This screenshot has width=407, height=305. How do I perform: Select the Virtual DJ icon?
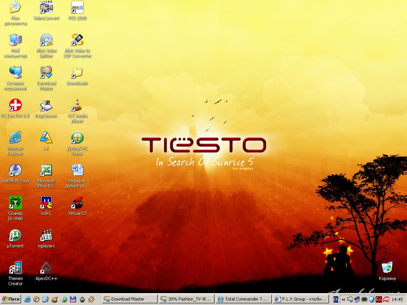[78, 206]
